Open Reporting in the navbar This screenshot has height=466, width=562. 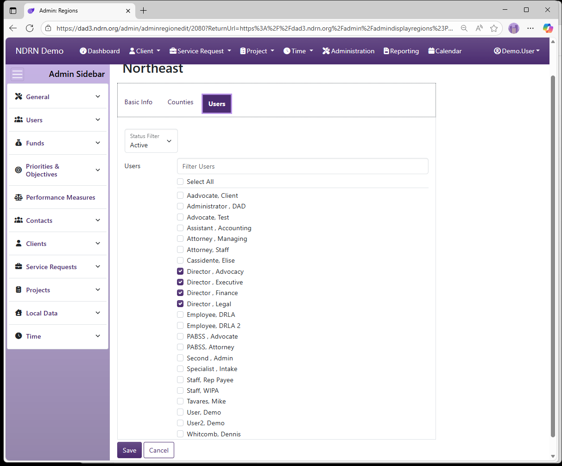[401, 51]
